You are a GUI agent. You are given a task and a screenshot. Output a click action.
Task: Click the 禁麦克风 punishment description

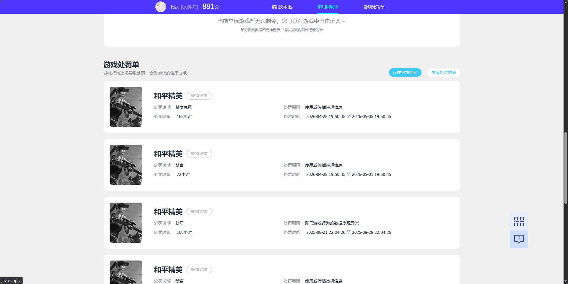click(x=184, y=107)
